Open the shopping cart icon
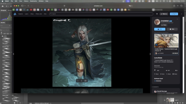The height and width of the screenshot is (104, 186). 157,14
